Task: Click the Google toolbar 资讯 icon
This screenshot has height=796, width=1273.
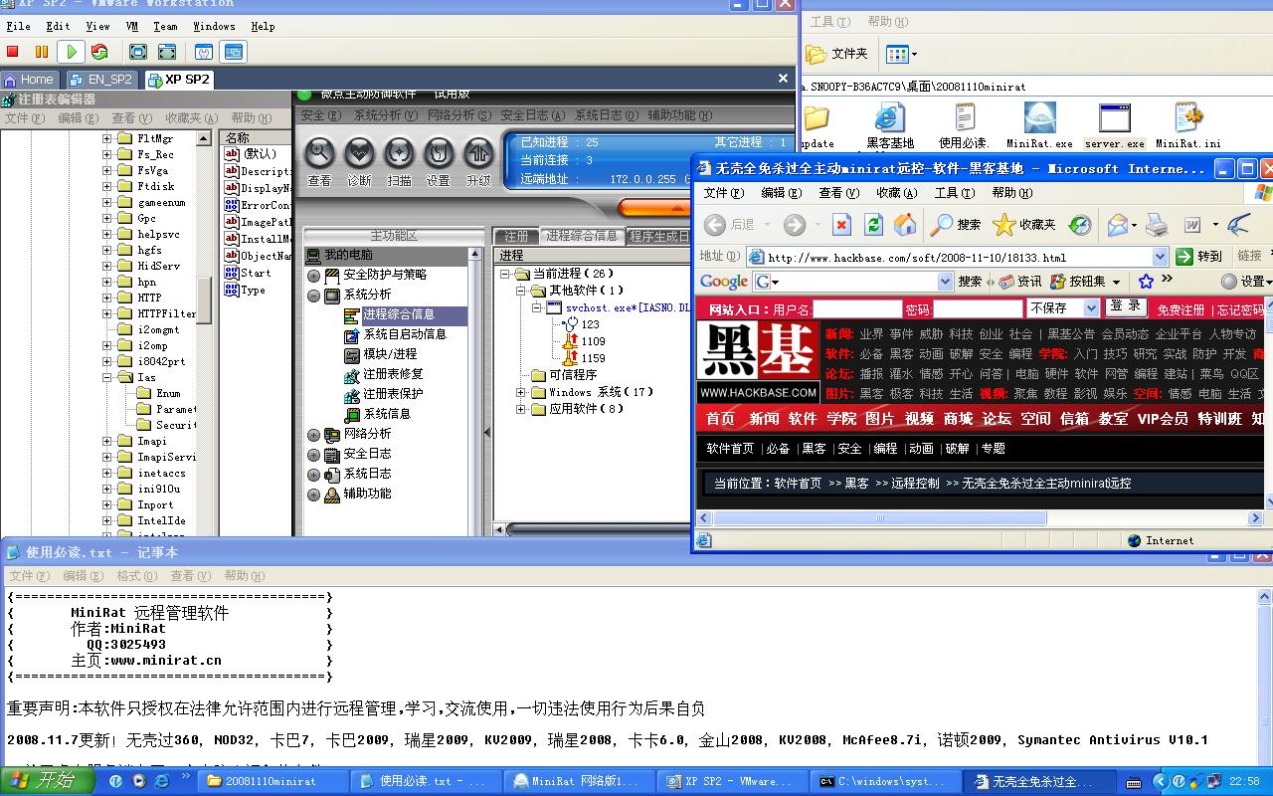Action: coord(1020,282)
